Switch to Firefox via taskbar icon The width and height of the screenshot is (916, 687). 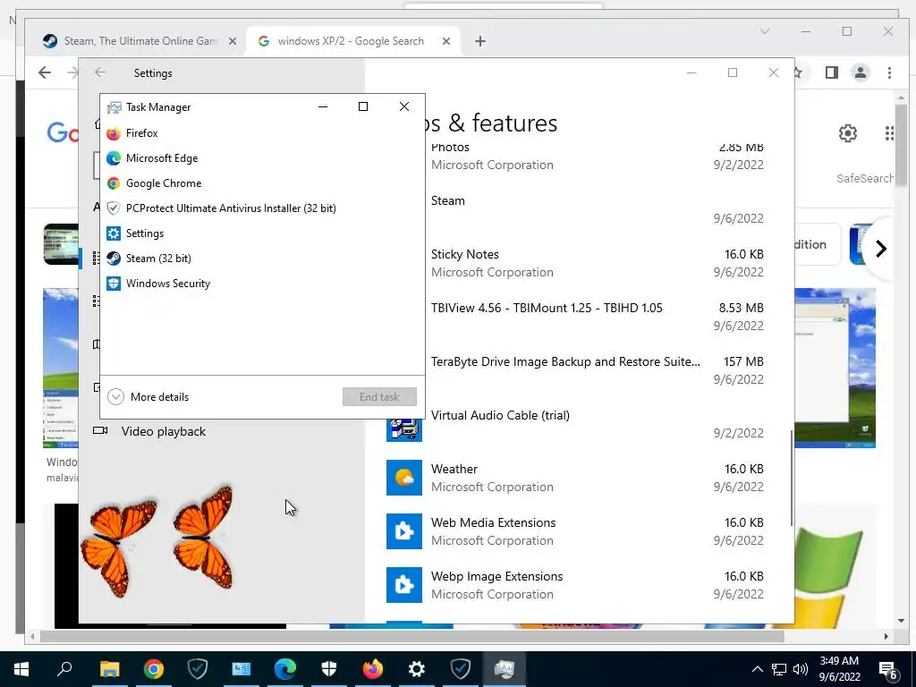point(373,669)
